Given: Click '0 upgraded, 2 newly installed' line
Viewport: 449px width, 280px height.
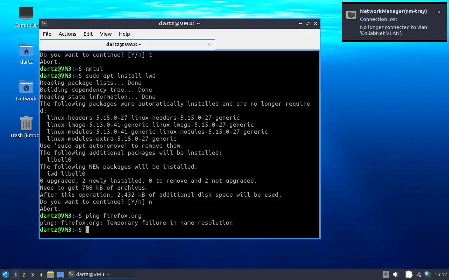Looking at the screenshot, I should click(x=148, y=181).
